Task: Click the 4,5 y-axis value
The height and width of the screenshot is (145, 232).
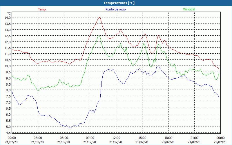Action: tap(8, 133)
